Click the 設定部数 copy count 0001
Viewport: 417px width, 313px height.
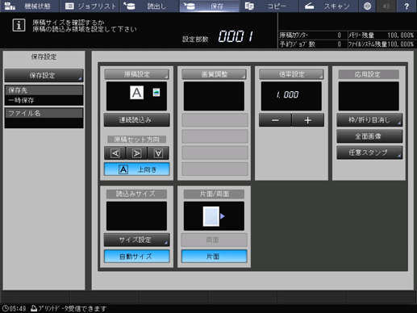coord(236,36)
